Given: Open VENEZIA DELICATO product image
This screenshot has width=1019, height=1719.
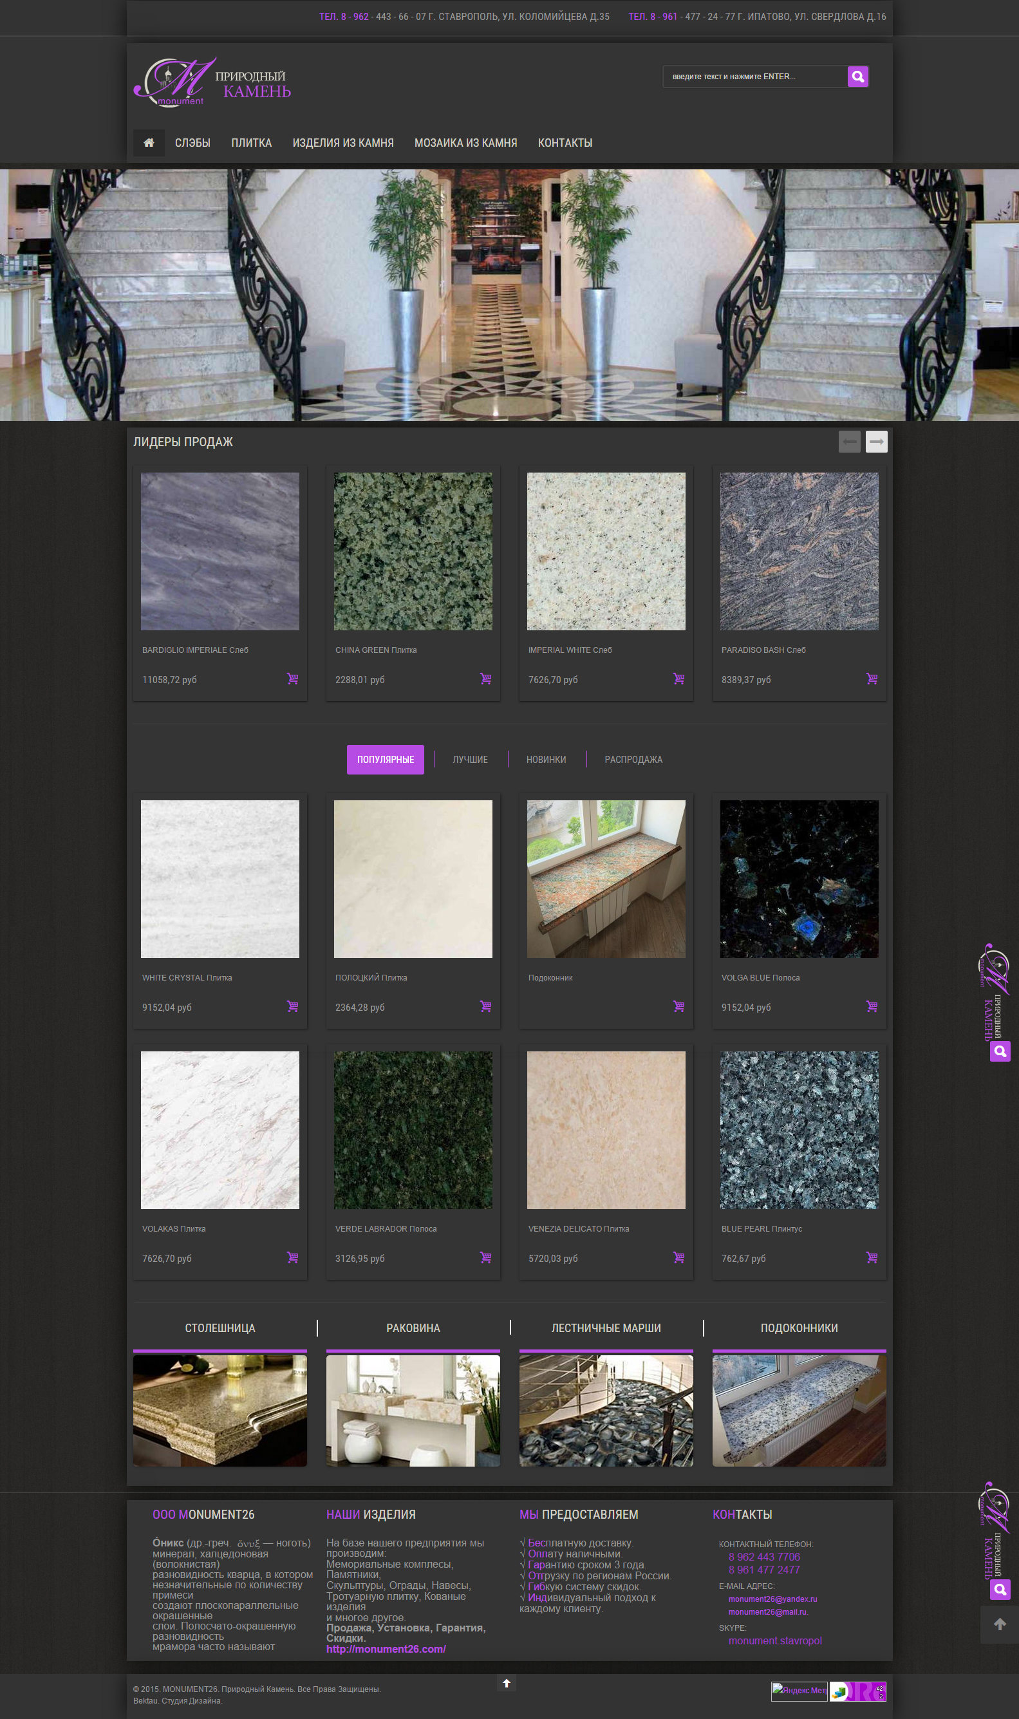Looking at the screenshot, I should pyautogui.click(x=606, y=1130).
